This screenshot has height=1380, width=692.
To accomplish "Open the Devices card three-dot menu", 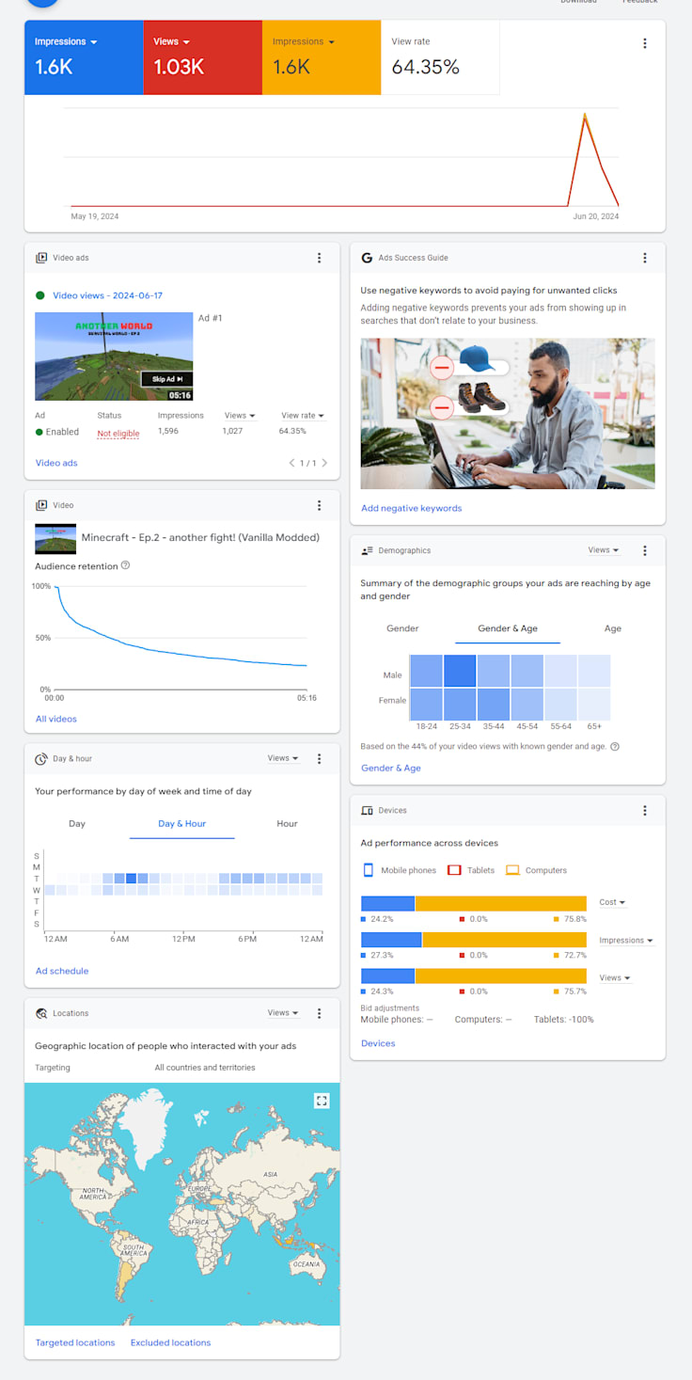I will 645,810.
